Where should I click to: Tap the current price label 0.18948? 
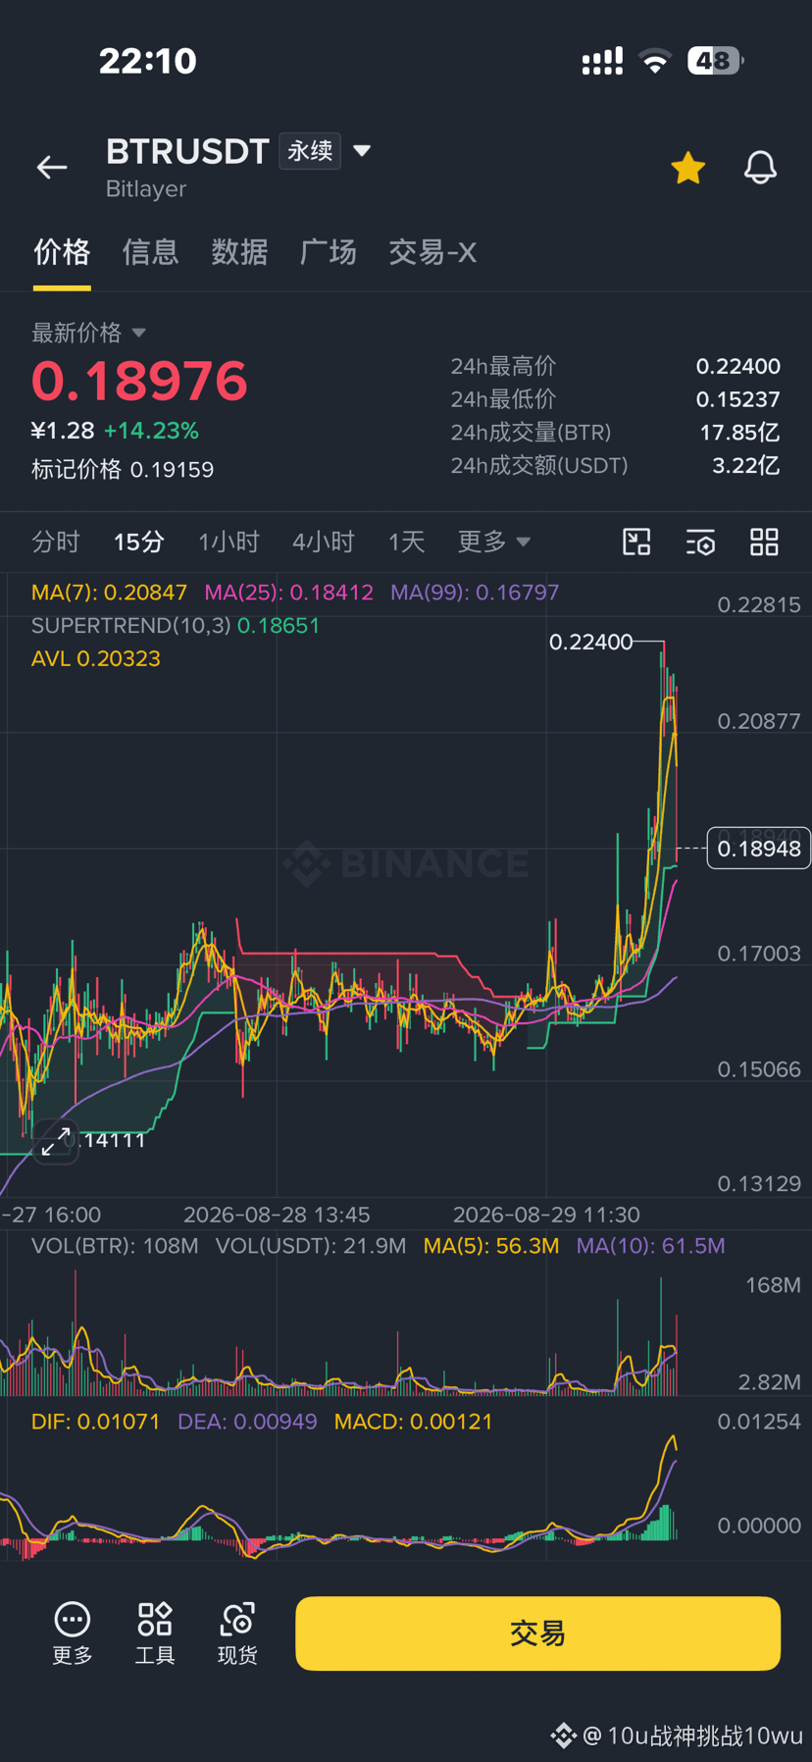click(758, 849)
